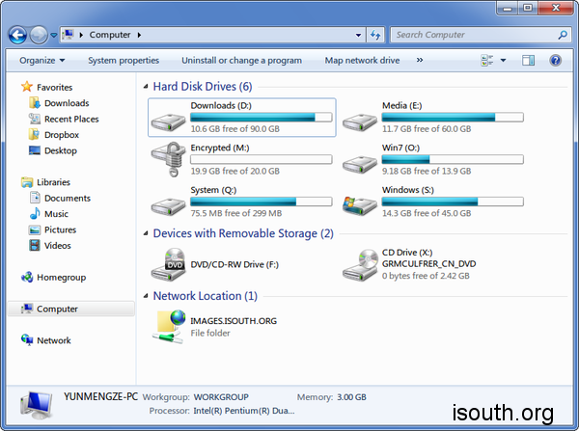
Task: Toggle the preview pane button
Action: pos(528,60)
